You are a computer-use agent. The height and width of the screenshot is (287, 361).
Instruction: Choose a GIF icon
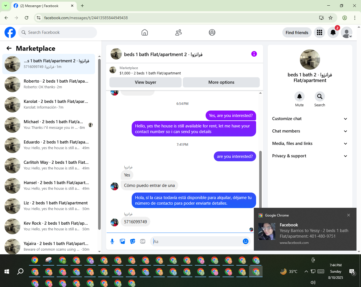[x=143, y=241]
